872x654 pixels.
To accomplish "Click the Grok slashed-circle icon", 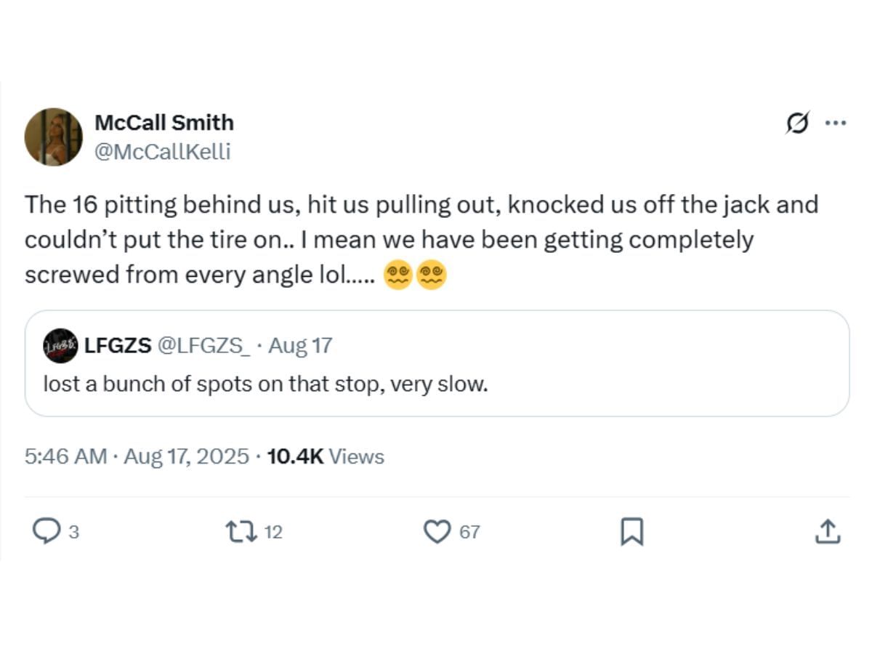I will (x=797, y=124).
